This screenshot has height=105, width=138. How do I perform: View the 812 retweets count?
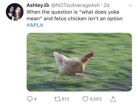65,99
